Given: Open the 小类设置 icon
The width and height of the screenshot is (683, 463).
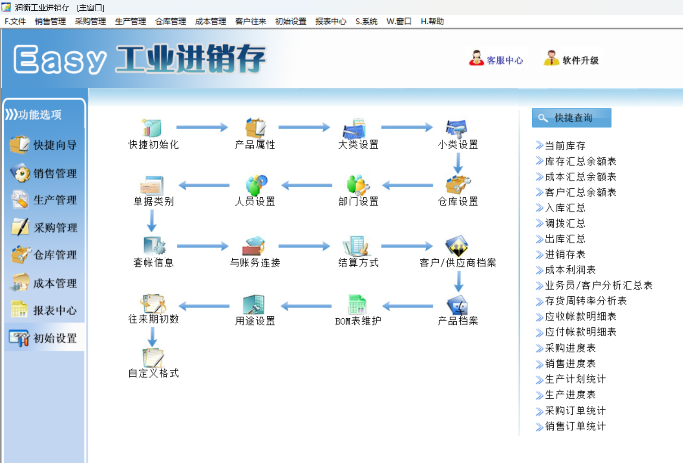Looking at the screenshot, I should tap(457, 128).
